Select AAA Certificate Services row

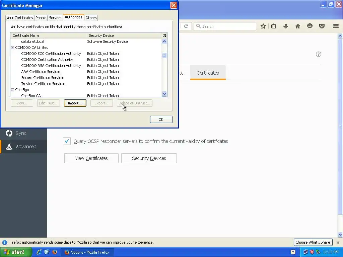coord(86,72)
